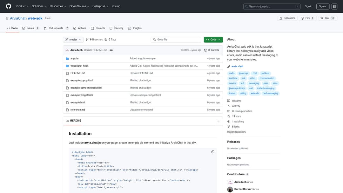Viewport: 343px width, 193px height.
Task: Expand the Solutions menu
Action: [39, 6]
